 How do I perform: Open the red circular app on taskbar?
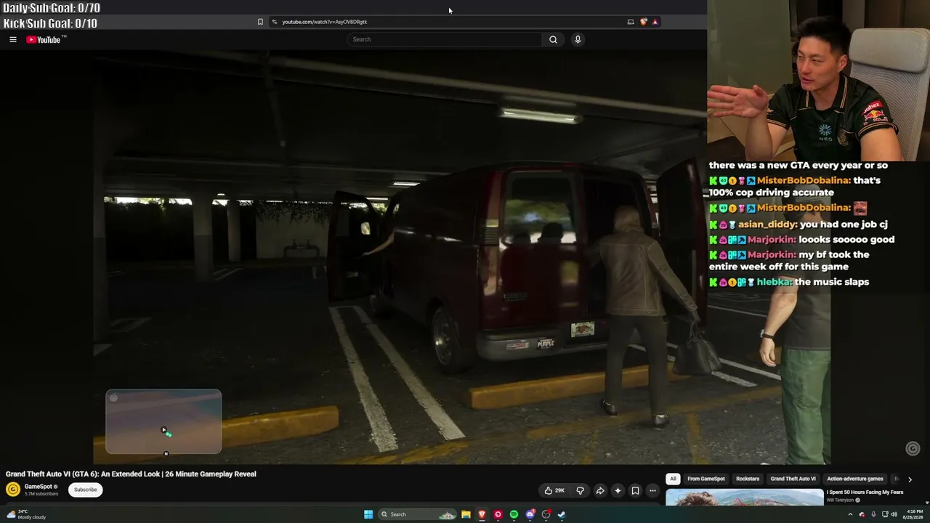click(x=498, y=514)
